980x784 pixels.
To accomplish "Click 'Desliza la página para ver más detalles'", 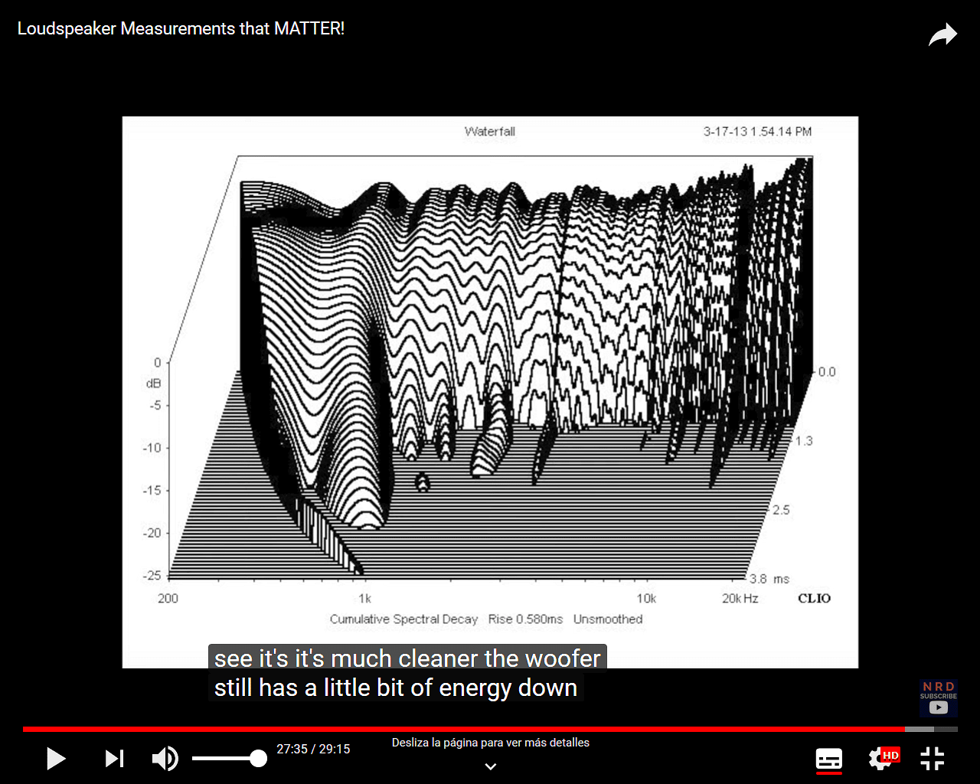I will [491, 743].
